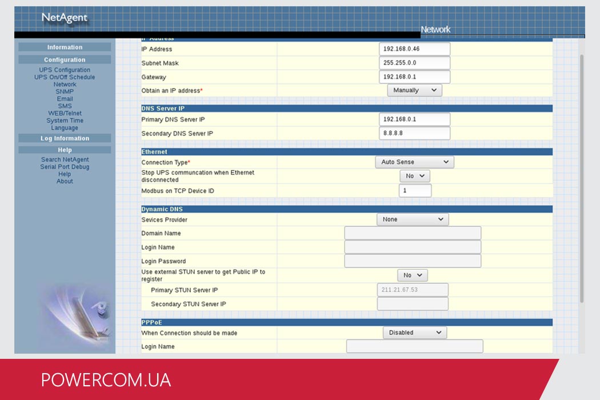Click the Secondary DNS Server IP field
The width and height of the screenshot is (600, 400).
point(414,133)
